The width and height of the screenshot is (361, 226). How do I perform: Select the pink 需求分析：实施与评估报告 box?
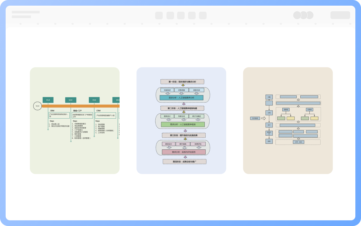(184, 152)
